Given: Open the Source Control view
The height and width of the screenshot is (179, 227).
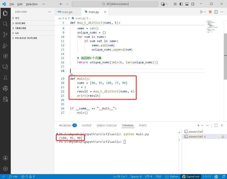Looking at the screenshot, I should (x=5, y=35).
